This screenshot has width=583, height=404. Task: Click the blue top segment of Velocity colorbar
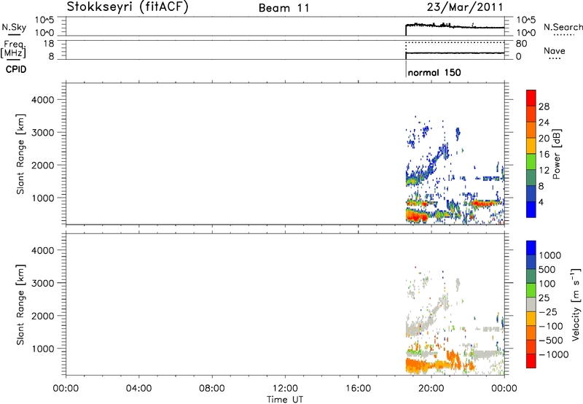coord(531,248)
